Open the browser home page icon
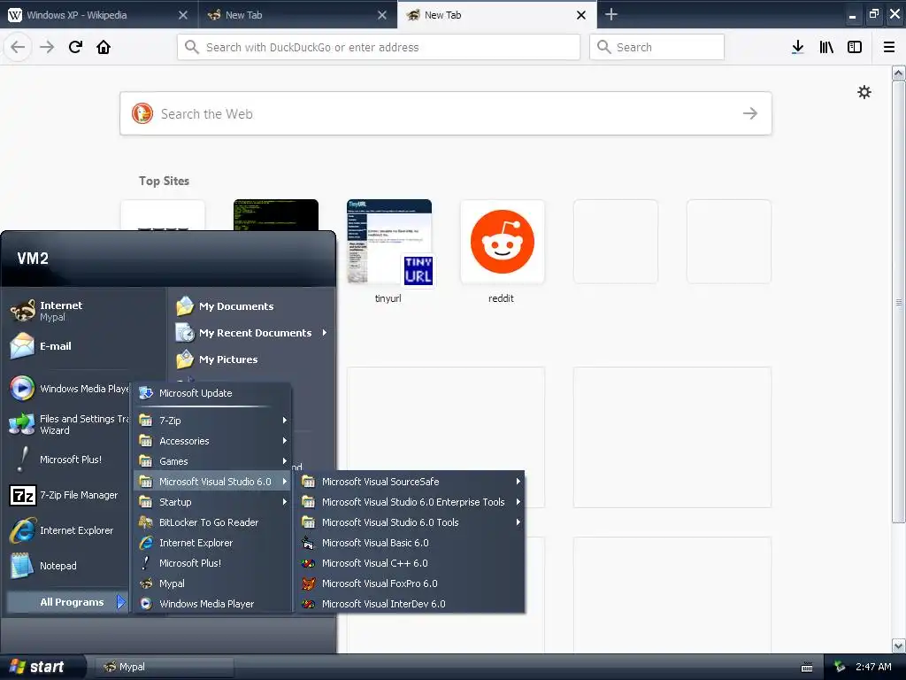This screenshot has height=680, width=906. pyautogui.click(x=104, y=47)
